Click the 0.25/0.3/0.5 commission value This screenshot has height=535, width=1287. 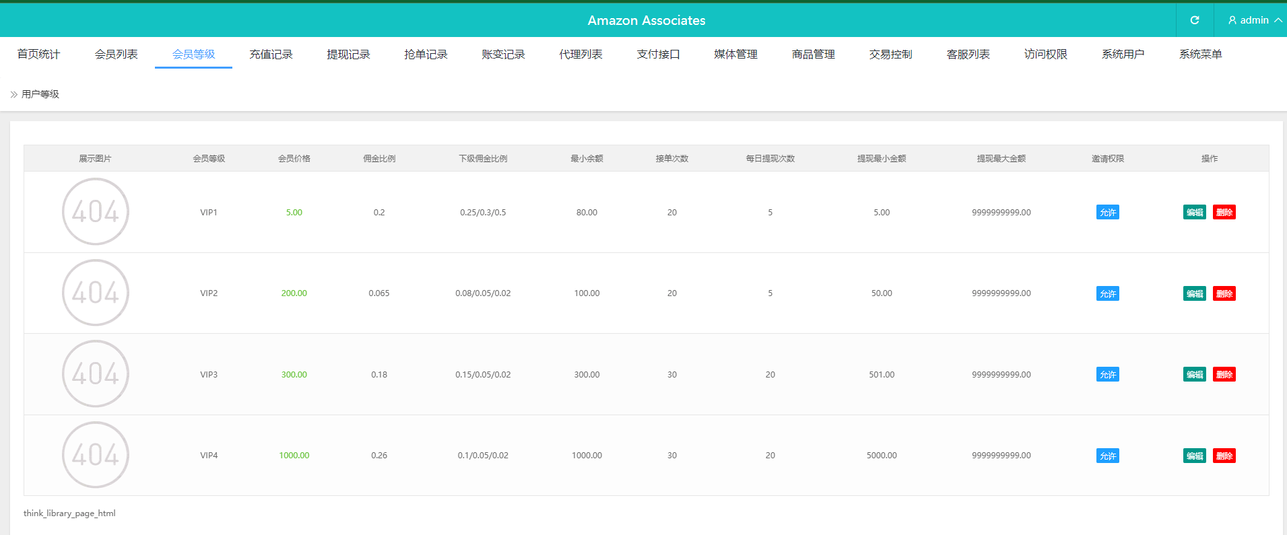[x=483, y=212]
